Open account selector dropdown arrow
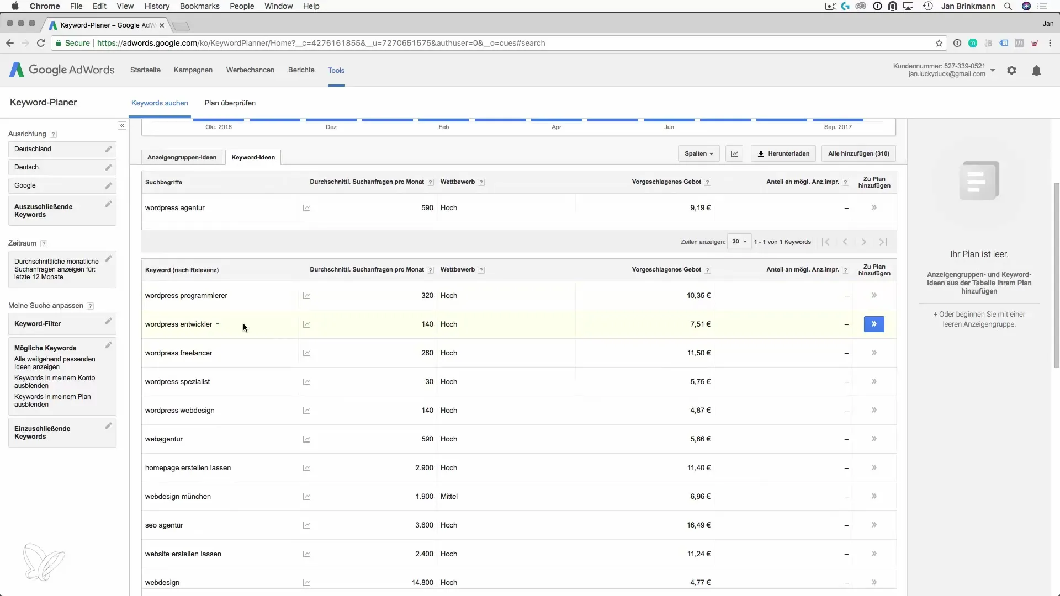The height and width of the screenshot is (596, 1060). click(993, 70)
